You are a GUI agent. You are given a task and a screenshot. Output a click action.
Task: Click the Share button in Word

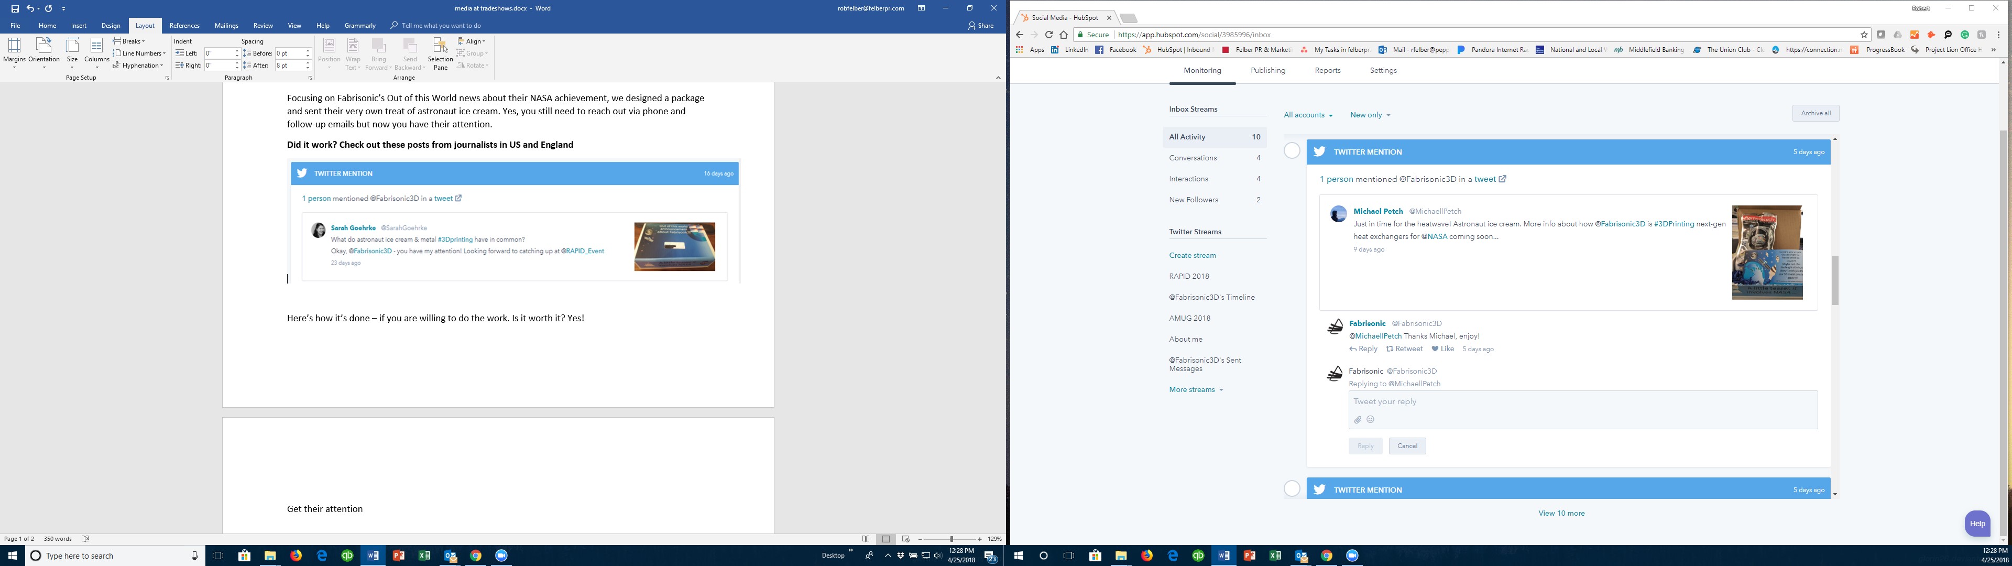tap(981, 26)
